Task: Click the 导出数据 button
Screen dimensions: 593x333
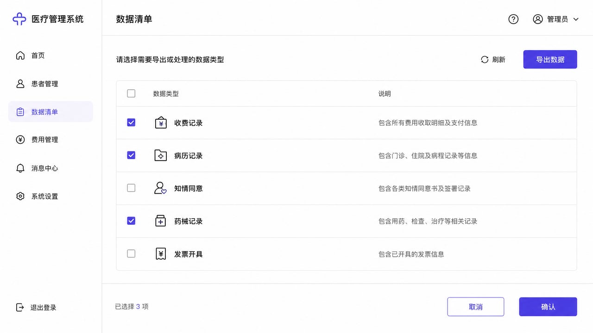Action: (550, 59)
